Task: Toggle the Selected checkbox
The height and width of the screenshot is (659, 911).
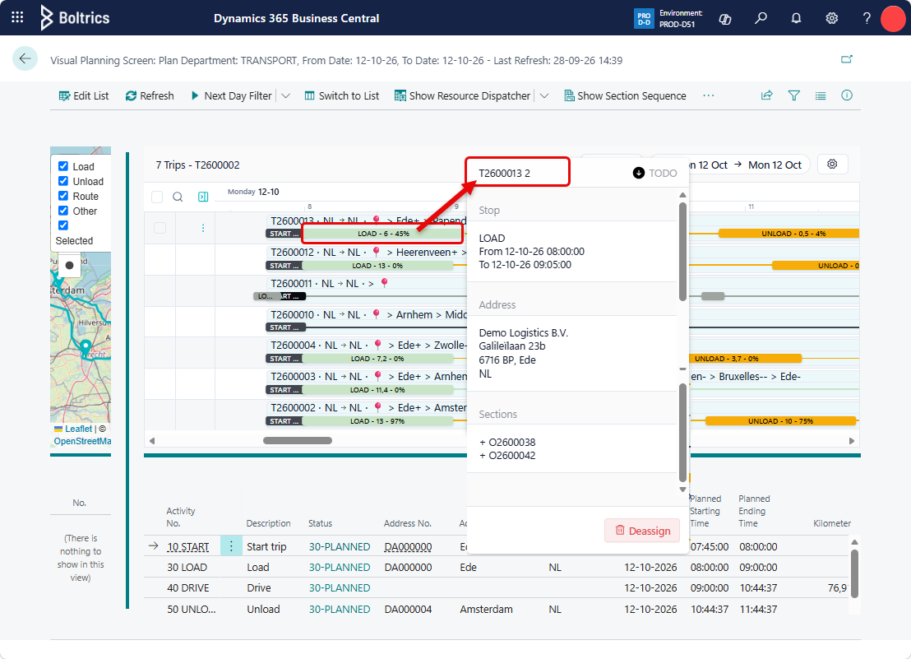Action: click(x=63, y=225)
